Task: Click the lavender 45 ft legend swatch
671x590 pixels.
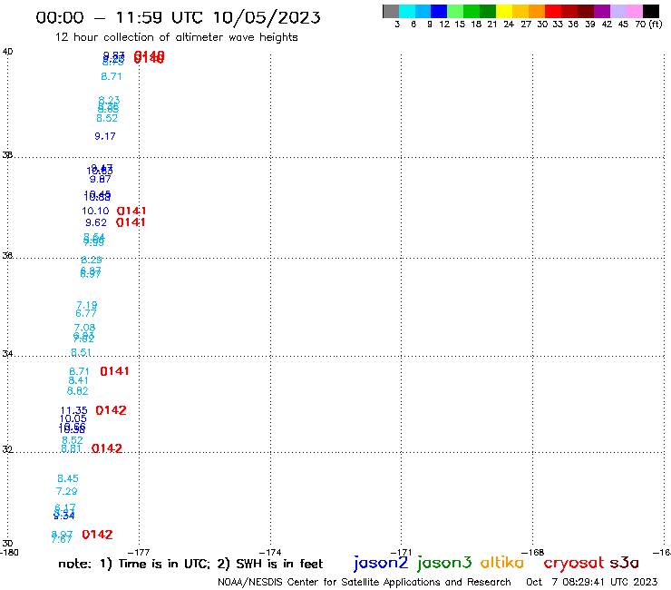Action: (x=618, y=11)
